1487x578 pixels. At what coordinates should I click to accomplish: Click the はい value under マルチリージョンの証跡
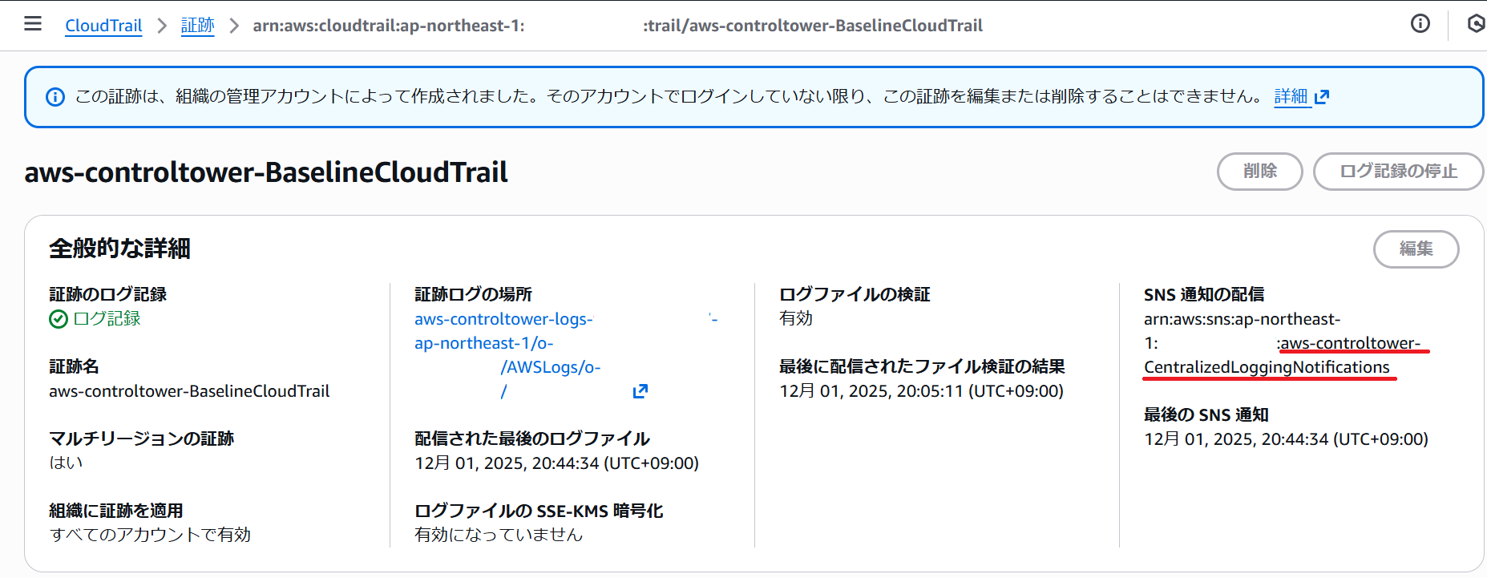(x=66, y=463)
